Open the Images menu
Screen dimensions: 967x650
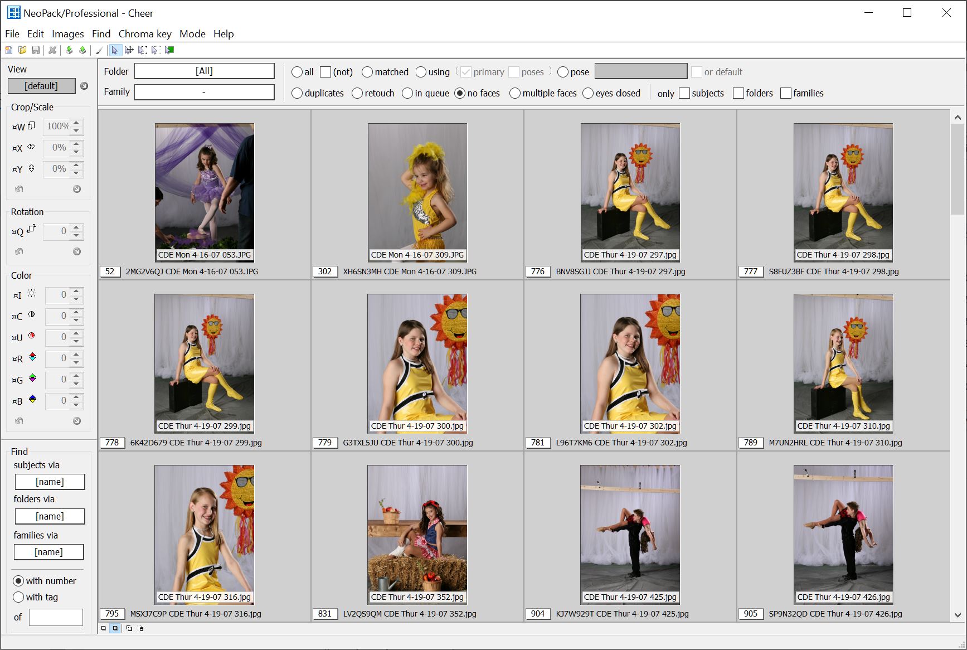[x=68, y=34]
